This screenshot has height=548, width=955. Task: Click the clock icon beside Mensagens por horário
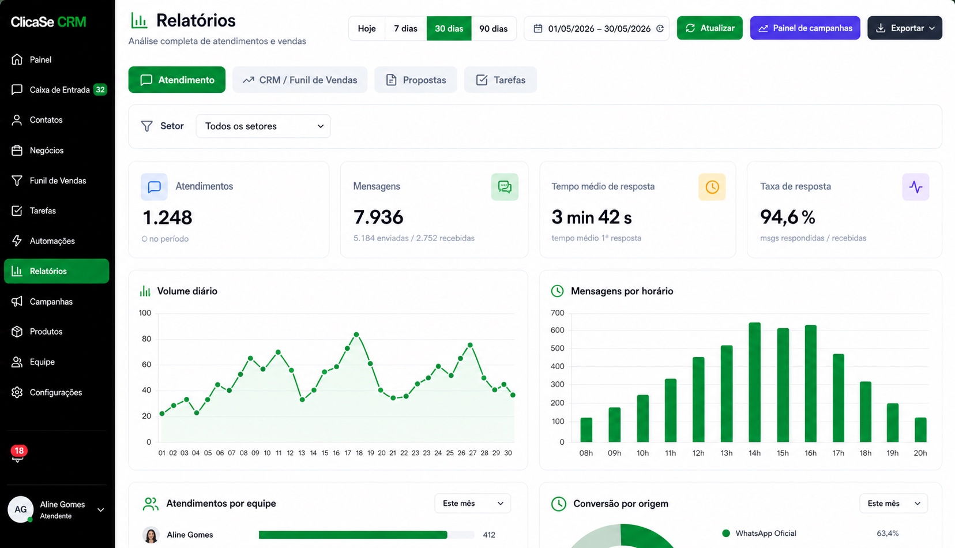click(x=557, y=291)
